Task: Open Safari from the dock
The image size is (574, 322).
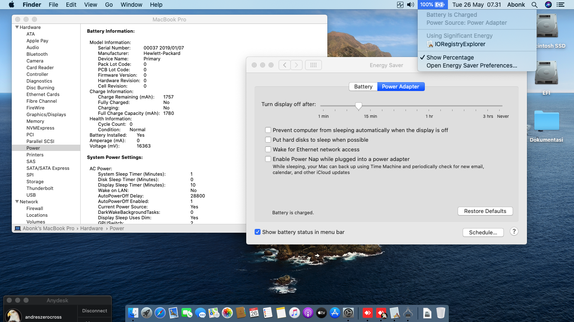Action: tap(160, 313)
